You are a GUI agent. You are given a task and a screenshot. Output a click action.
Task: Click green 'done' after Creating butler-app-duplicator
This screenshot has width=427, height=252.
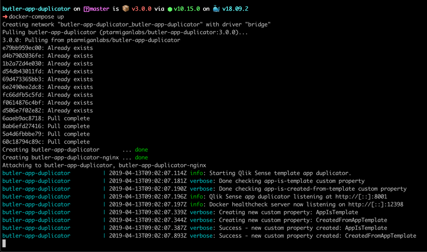(x=141, y=150)
